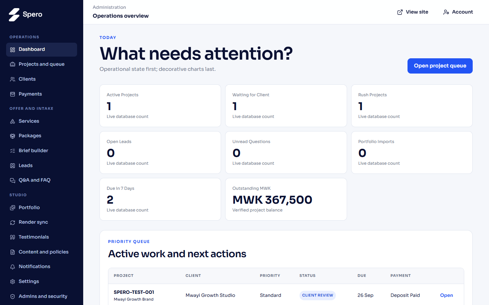489x305 pixels.
Task: Click the Content and policies document icon
Action: coord(13,252)
